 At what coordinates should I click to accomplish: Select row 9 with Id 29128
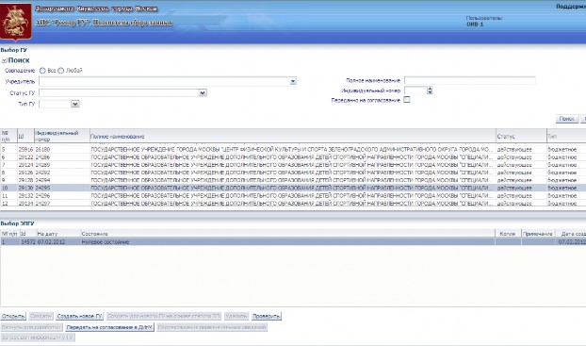tap(293, 180)
